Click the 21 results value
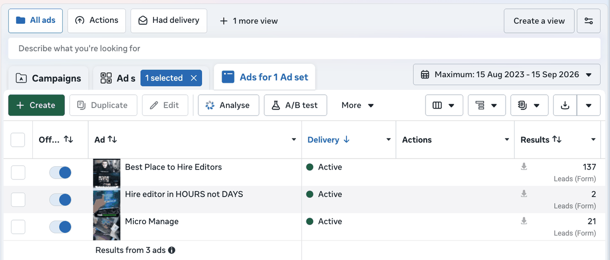Screen dimensions: 610x260 point(592,221)
